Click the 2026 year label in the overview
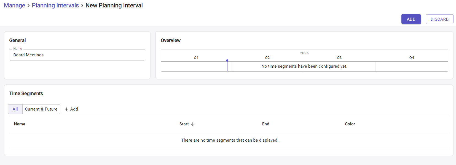456x165 pixels. tap(304, 53)
